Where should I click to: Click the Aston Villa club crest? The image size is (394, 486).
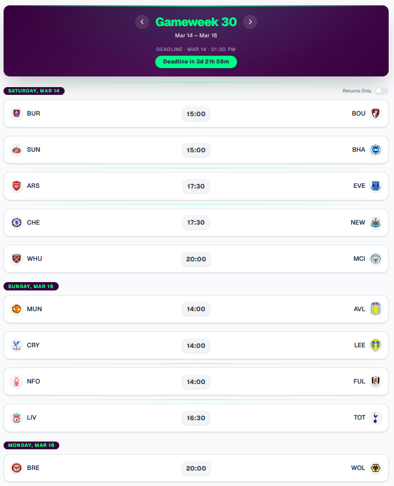tap(375, 309)
